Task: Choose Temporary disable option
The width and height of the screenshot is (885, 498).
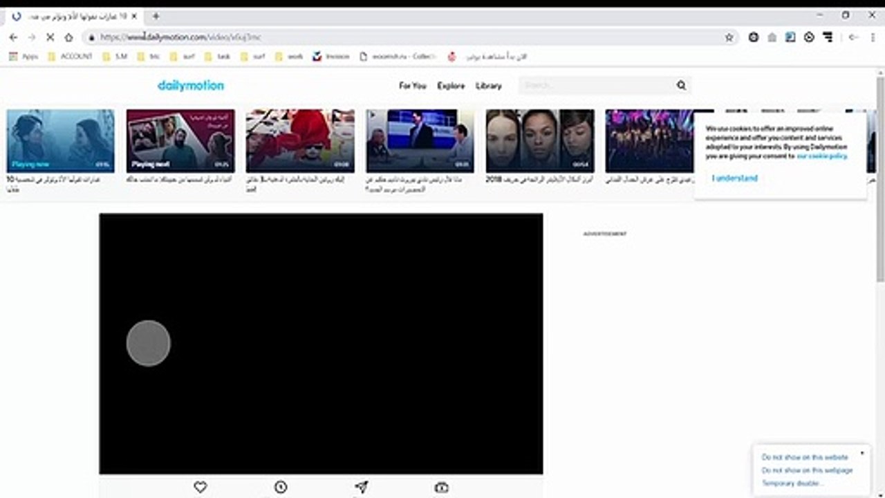Action: click(792, 483)
